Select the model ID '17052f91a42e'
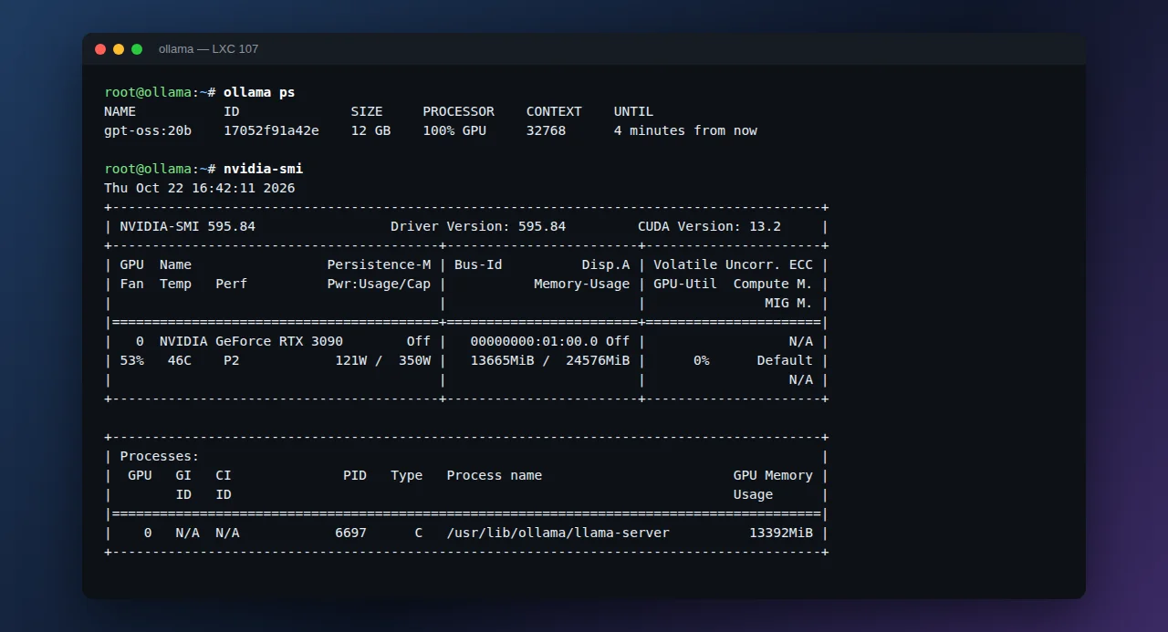 click(272, 130)
